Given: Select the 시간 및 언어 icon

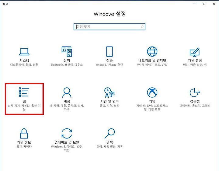Looking at the screenshot, I should 109,92.
